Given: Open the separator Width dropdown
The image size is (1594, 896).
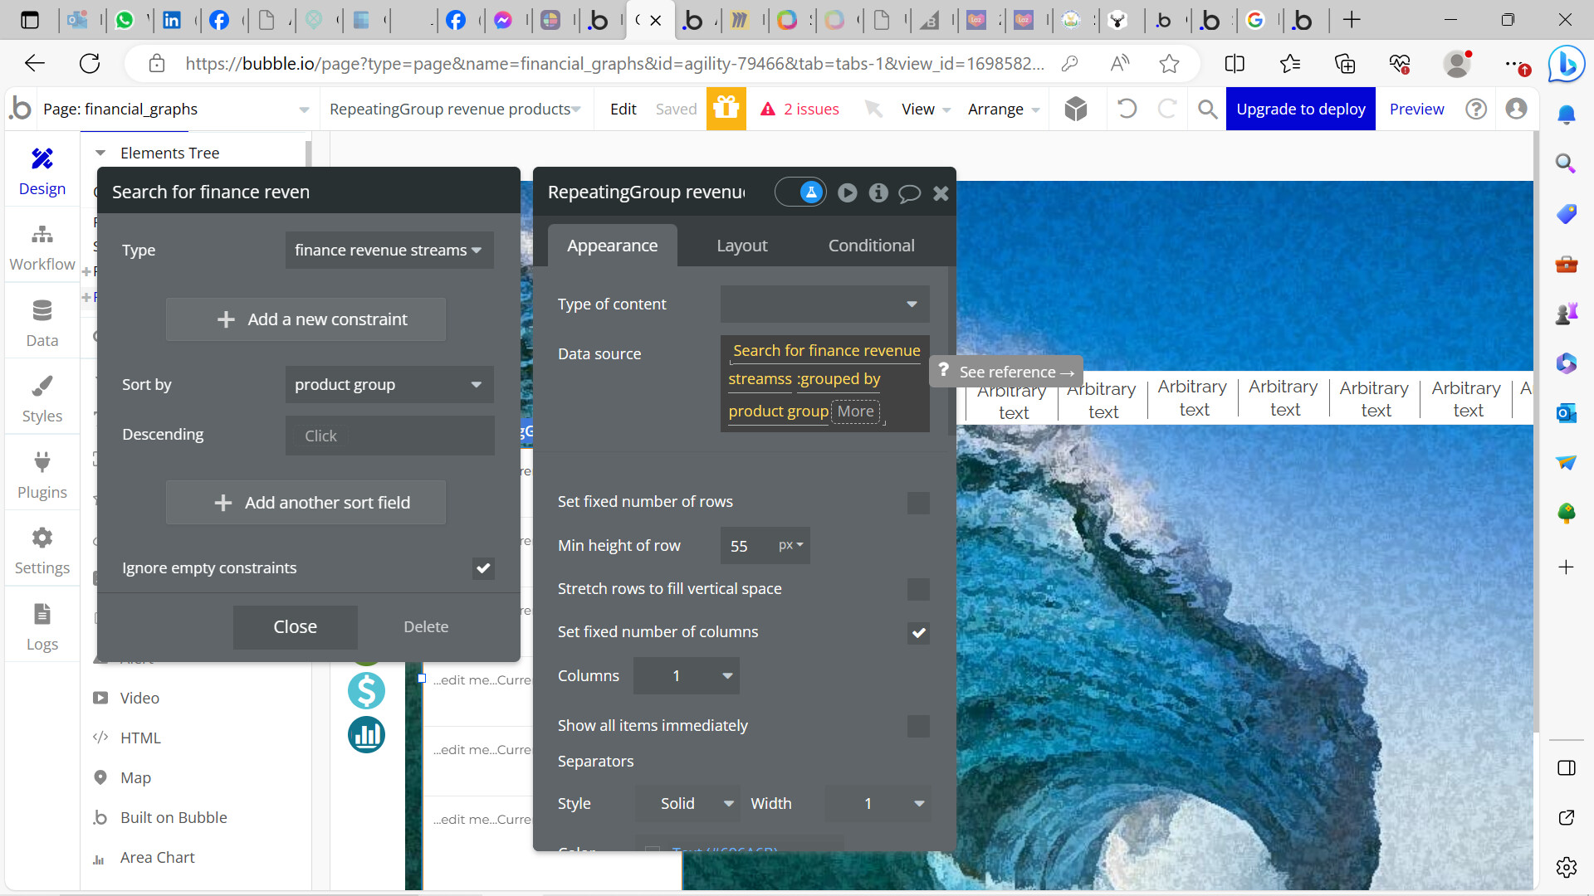Looking at the screenshot, I should (x=878, y=803).
